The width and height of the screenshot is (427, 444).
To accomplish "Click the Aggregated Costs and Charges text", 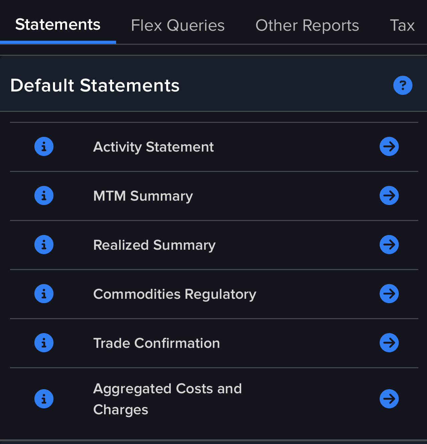I will pyautogui.click(x=167, y=399).
